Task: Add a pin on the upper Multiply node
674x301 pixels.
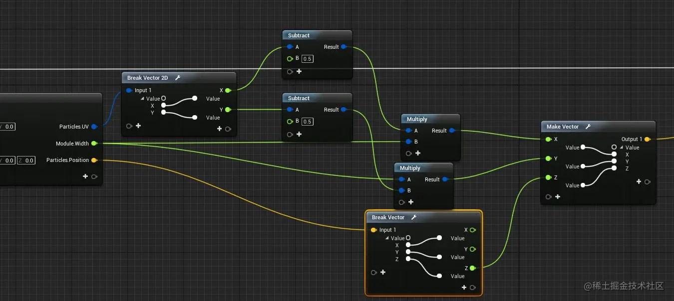Action: [418, 153]
